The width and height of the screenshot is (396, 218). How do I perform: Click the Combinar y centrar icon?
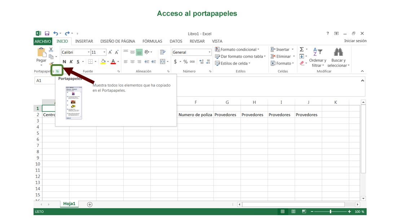coord(163,62)
